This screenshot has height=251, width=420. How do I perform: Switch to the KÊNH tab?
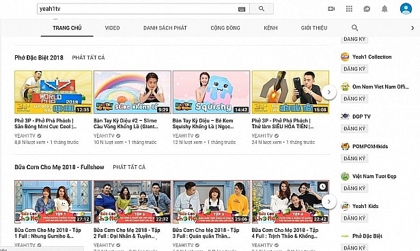(x=270, y=28)
